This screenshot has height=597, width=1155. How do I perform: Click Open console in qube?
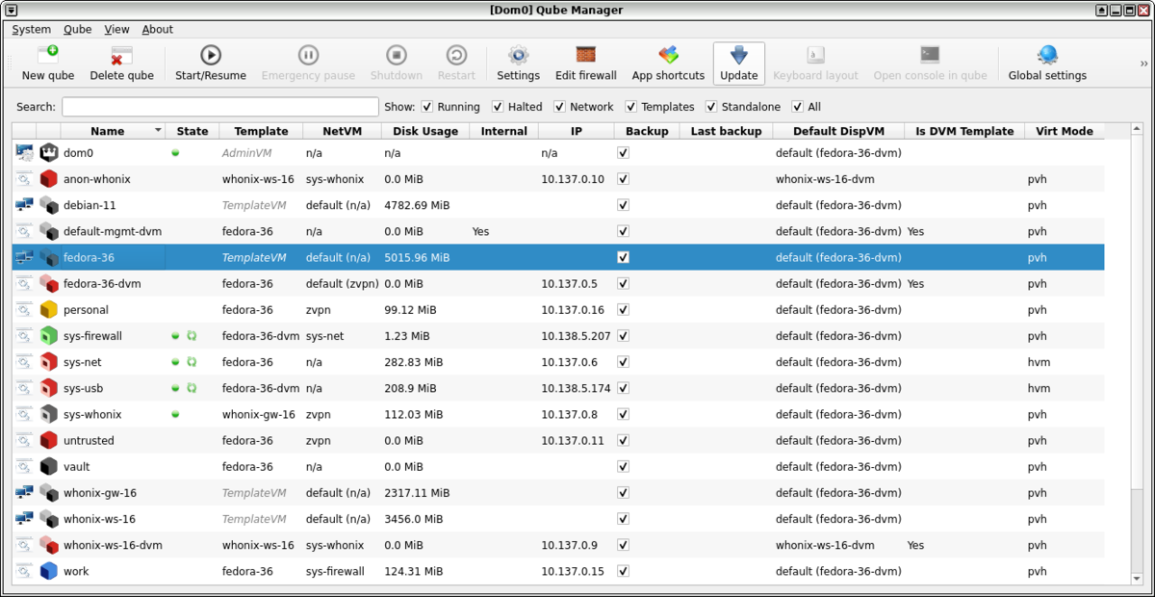[930, 64]
